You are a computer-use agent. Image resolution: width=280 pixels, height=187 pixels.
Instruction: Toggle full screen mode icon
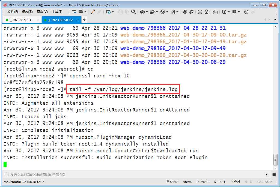click(x=200, y=12)
